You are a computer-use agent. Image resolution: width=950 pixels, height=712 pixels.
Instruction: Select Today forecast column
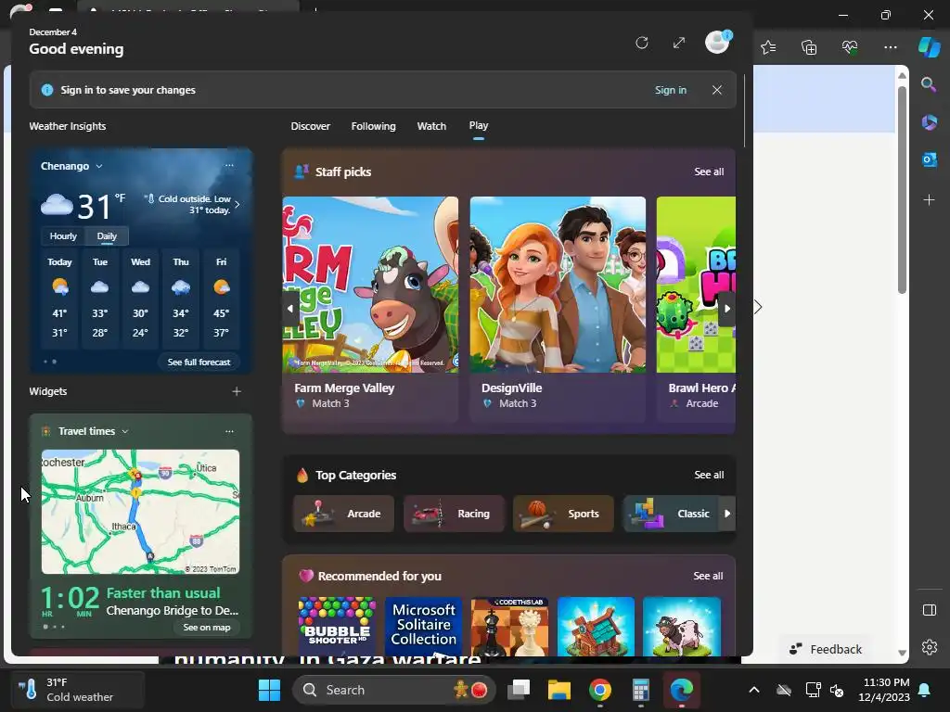tap(59, 298)
